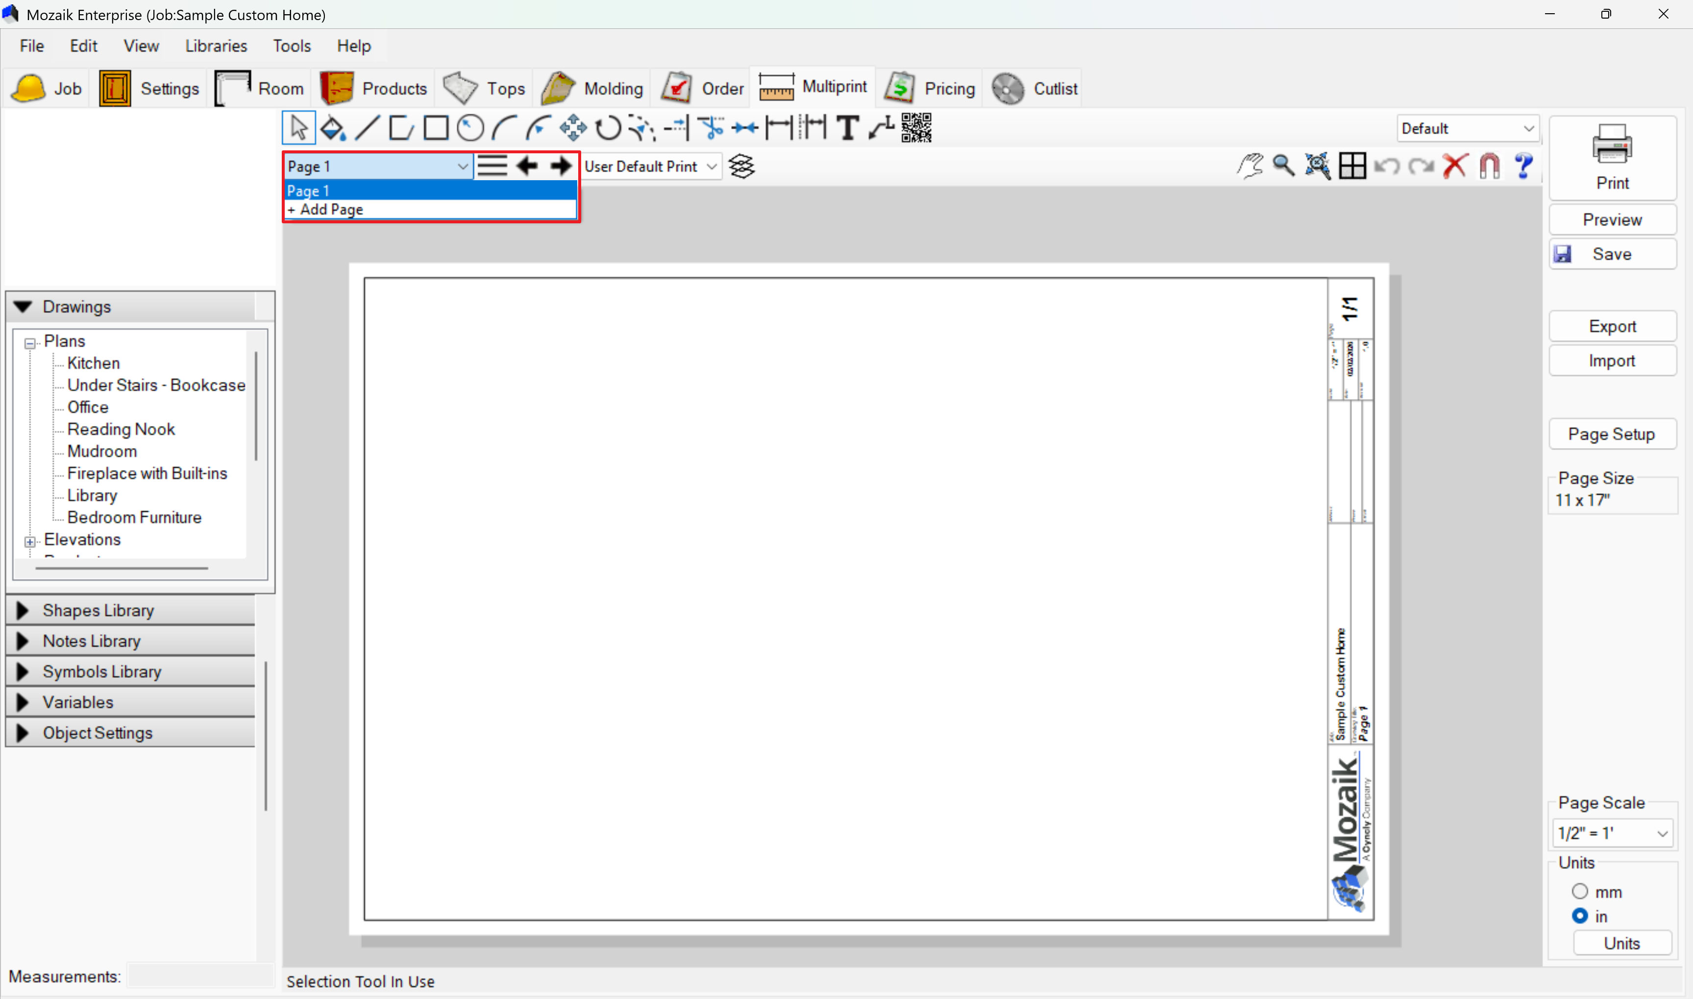Click the Page Setup button
The image size is (1693, 999).
[1612, 434]
